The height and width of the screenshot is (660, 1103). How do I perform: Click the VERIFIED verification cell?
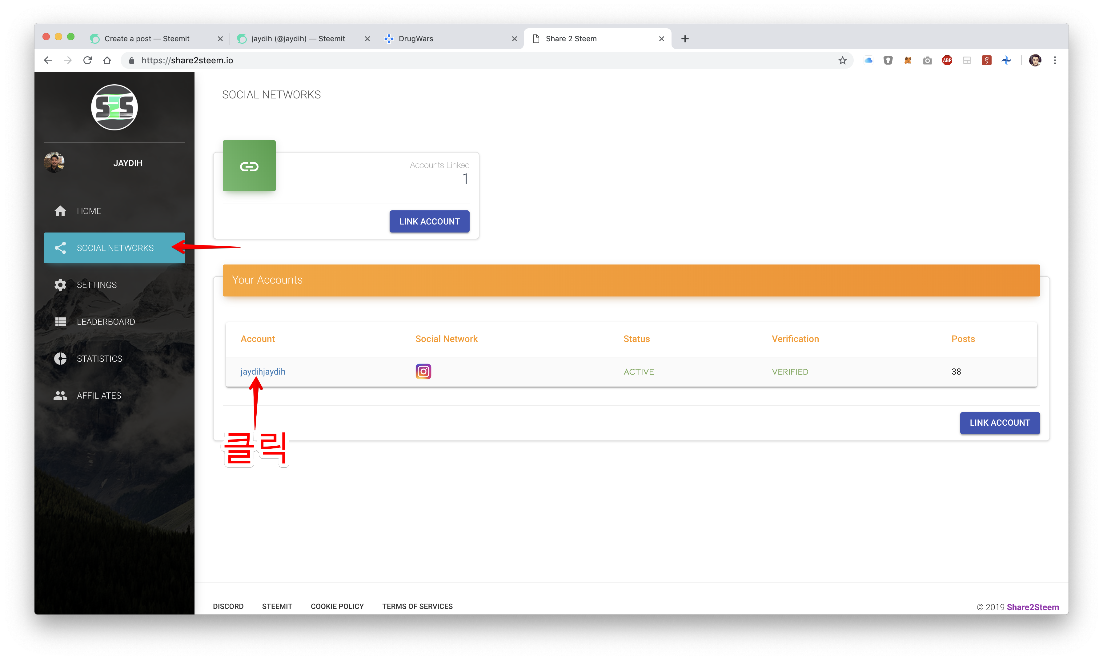(x=790, y=372)
